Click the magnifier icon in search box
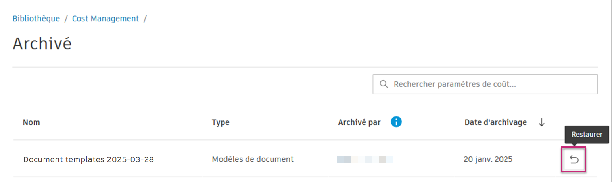Screen dimensions: 612x182 tap(384, 84)
